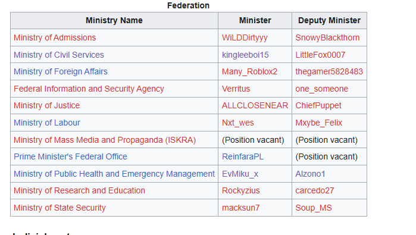
Task: Click the Ministry of Foreign Affairs link
Action: 61,71
